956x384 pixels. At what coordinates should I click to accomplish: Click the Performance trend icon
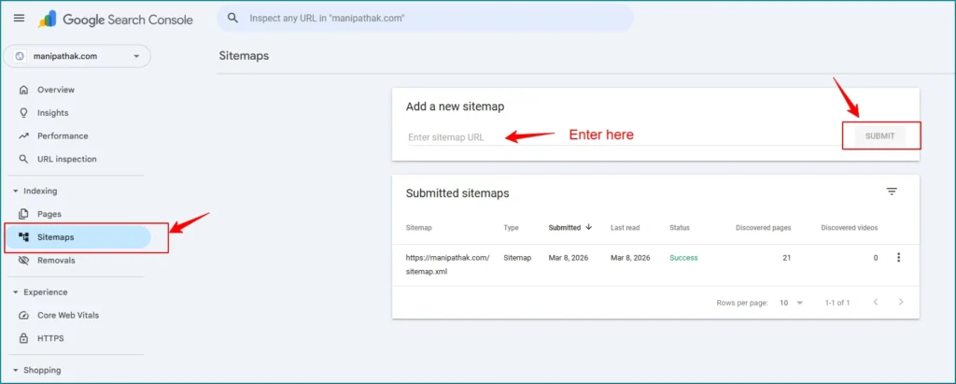[23, 136]
